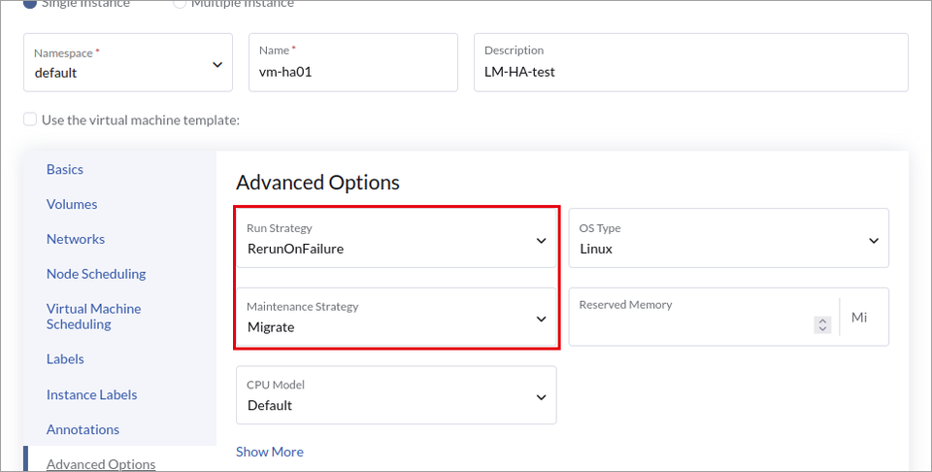
Task: Select the Advanced Options tab
Action: (x=101, y=464)
